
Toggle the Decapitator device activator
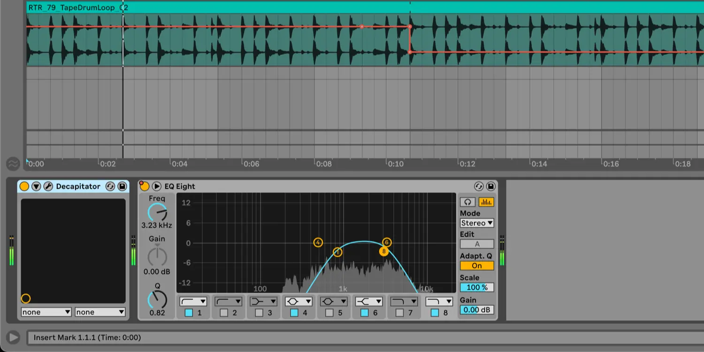point(24,187)
